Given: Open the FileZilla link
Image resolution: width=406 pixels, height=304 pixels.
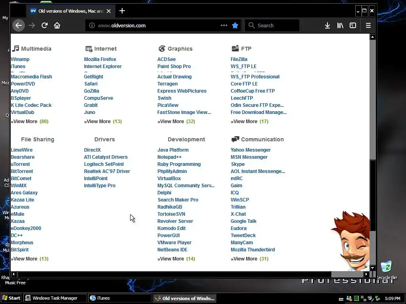Looking at the screenshot, I should tap(239, 59).
